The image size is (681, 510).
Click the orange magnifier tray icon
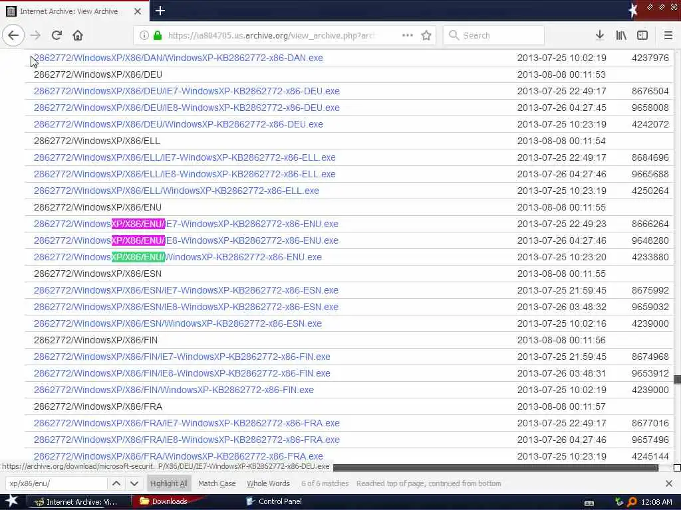pos(632,502)
